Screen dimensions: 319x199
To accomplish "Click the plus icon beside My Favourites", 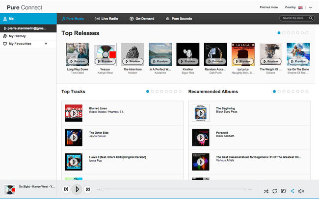I will pos(46,44).
